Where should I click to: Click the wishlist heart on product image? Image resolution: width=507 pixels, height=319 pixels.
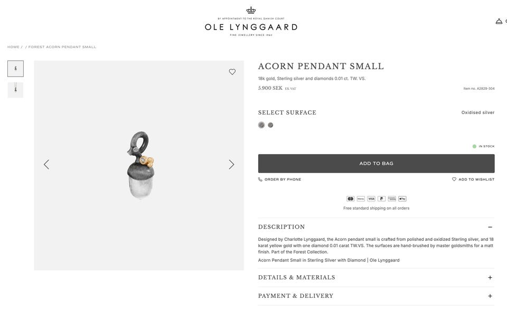coord(232,72)
